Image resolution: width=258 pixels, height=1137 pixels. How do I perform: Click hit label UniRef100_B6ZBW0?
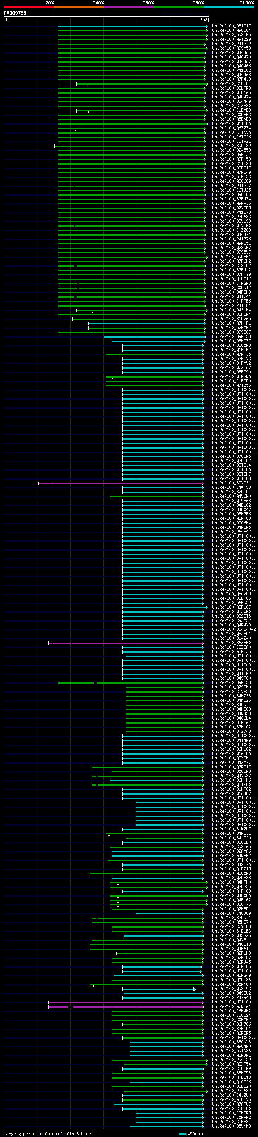click(231, 643)
